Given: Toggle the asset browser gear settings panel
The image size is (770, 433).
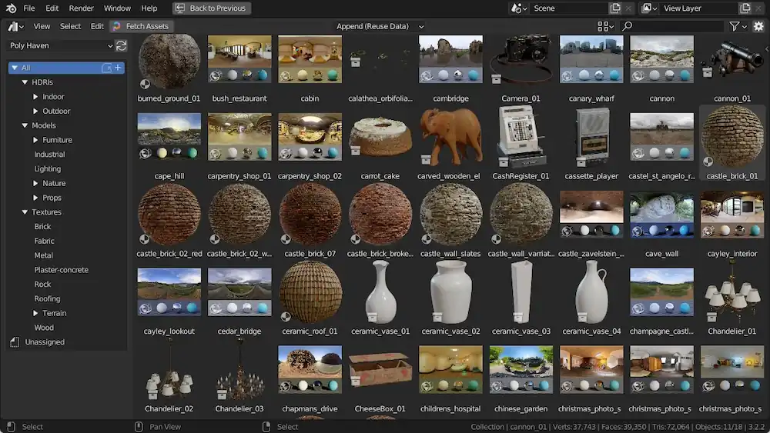Looking at the screenshot, I should [x=758, y=26].
